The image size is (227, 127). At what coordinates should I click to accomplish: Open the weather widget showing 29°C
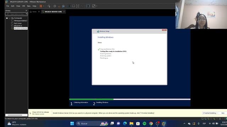(17, 123)
